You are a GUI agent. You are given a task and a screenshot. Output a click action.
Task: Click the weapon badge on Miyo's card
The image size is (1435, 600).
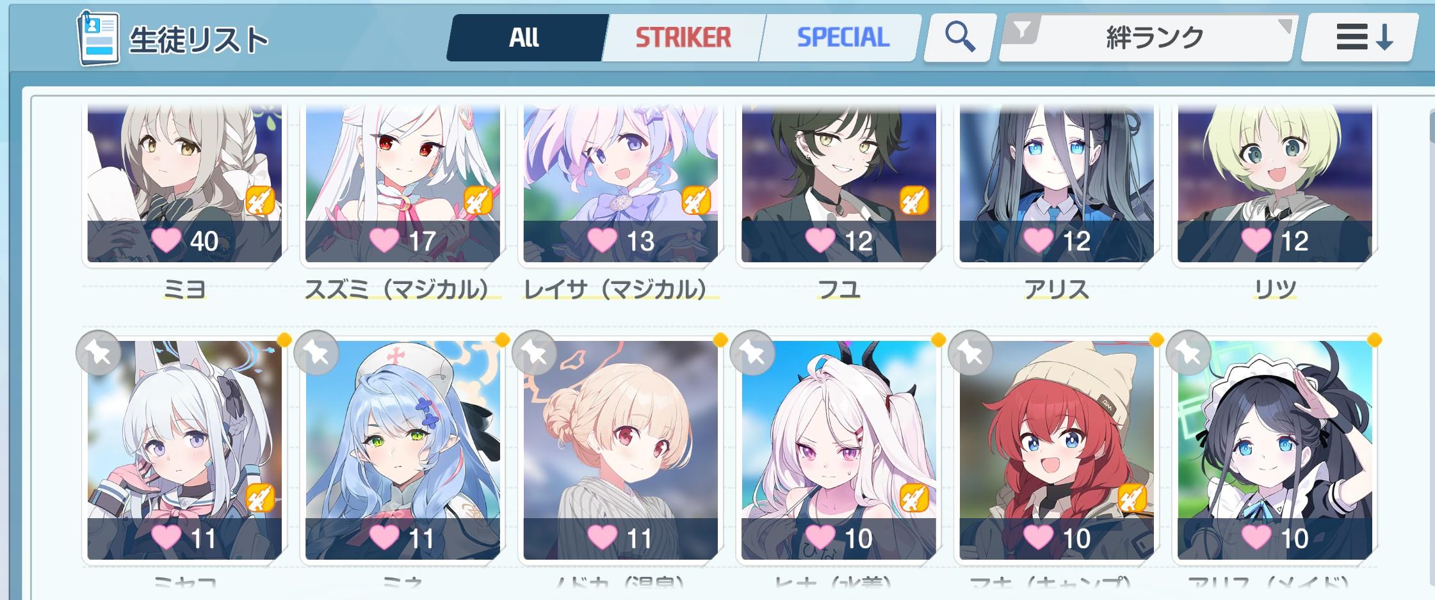261,201
